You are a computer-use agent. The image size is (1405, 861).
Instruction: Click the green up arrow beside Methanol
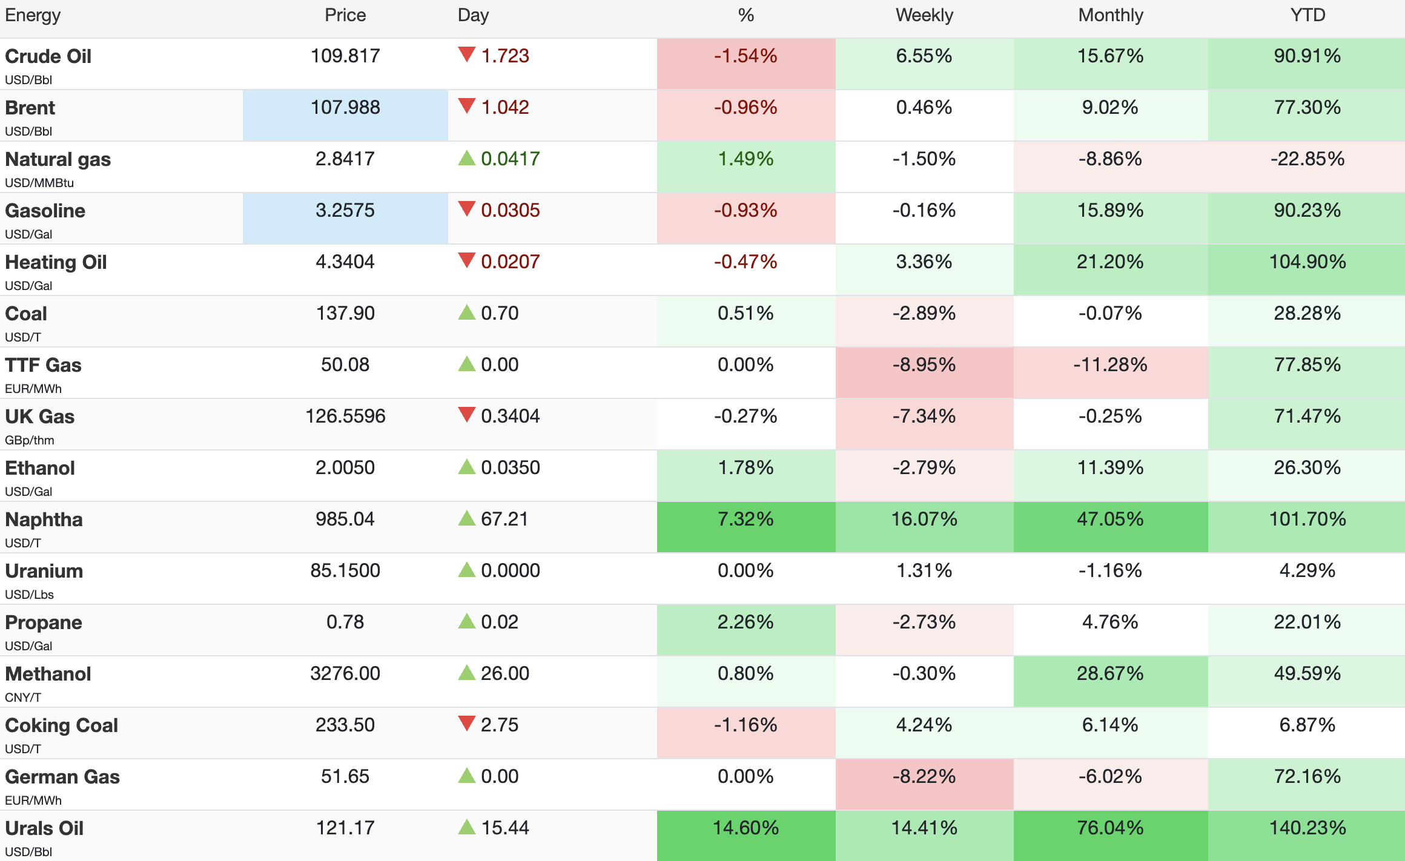click(x=466, y=673)
